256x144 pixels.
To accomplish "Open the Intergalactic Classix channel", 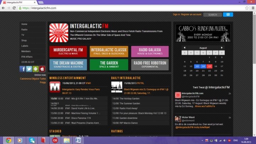I will click(109, 52).
